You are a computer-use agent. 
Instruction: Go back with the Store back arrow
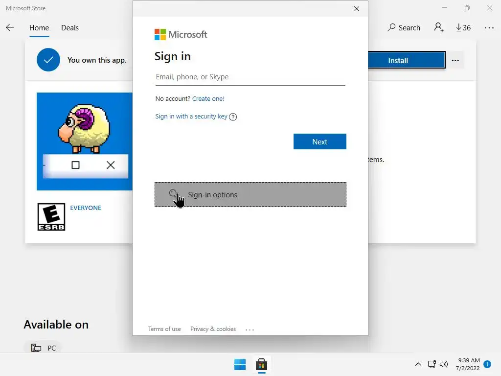pyautogui.click(x=10, y=28)
